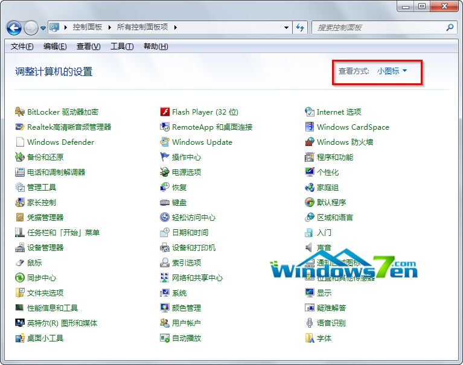Click the 所有控制面板项 breadcrumb
The width and height of the screenshot is (463, 365).
click(x=142, y=27)
